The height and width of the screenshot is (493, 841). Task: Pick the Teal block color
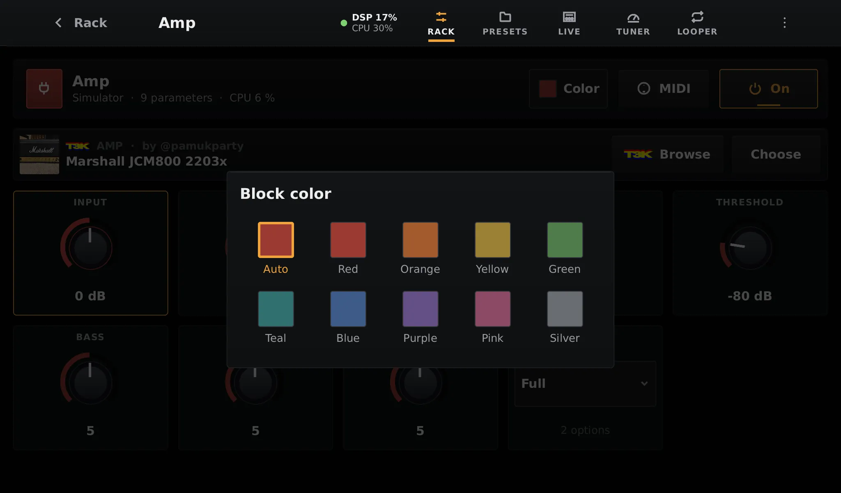[276, 309]
